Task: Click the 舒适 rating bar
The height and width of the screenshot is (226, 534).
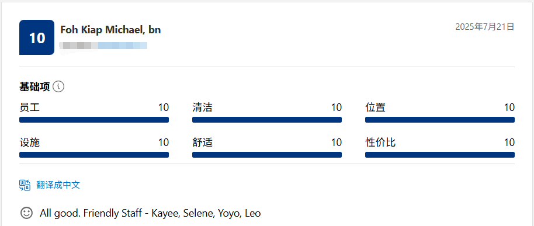Action: 267,155
